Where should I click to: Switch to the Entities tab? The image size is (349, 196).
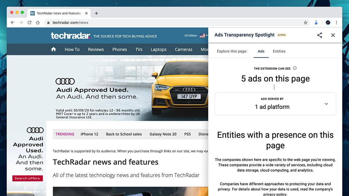click(279, 51)
